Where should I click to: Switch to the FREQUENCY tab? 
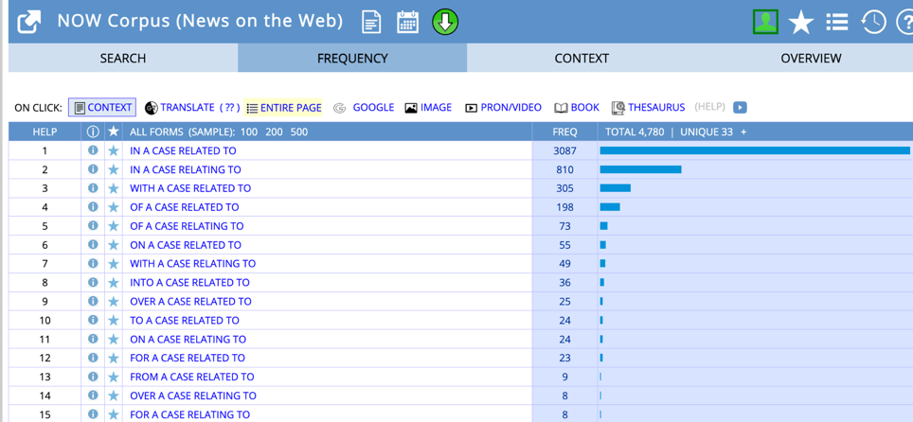(352, 59)
